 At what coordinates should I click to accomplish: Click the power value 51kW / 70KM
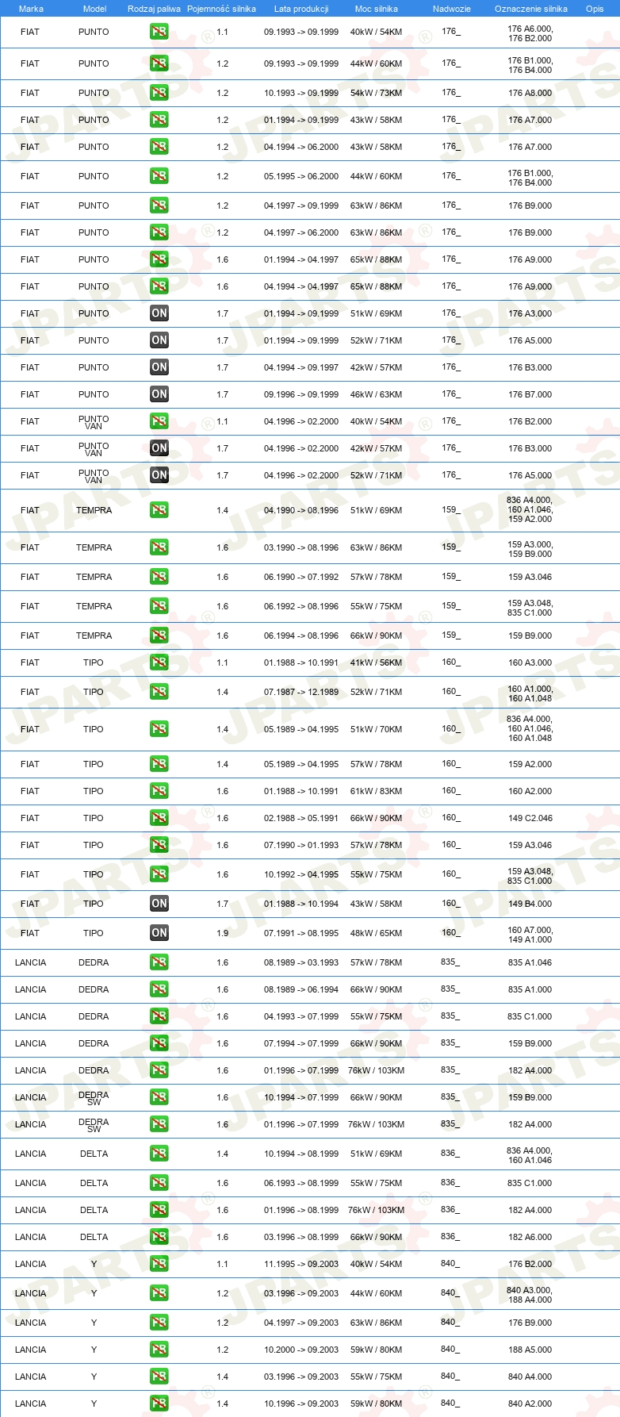pyautogui.click(x=377, y=729)
